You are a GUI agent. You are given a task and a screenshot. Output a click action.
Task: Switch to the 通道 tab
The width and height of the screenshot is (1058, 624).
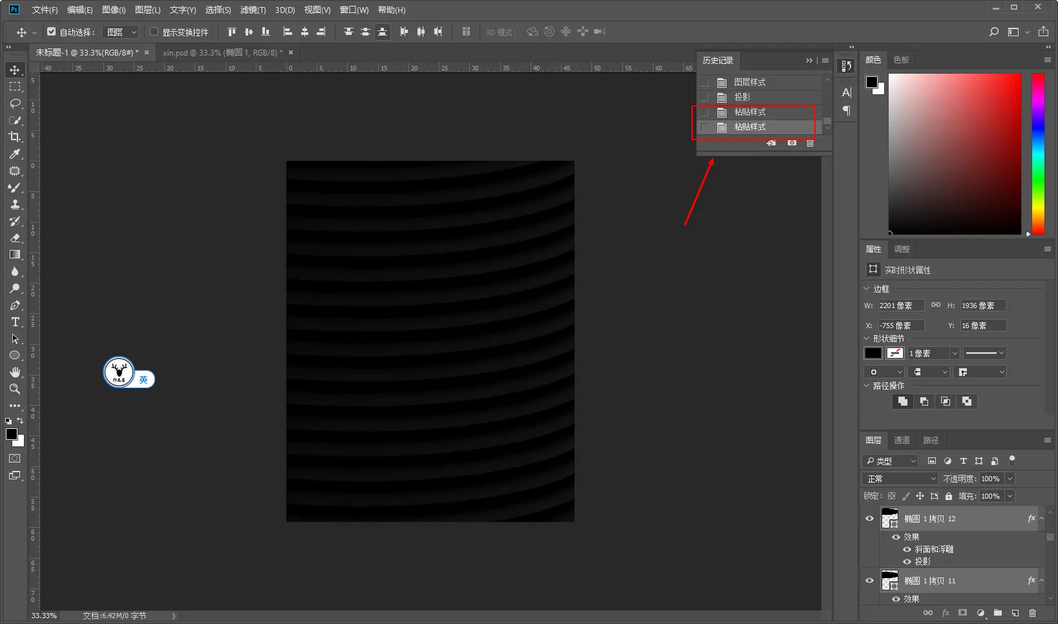(x=902, y=440)
